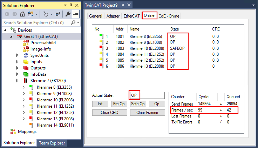This screenshot has height=148, width=258.
Task: Click the Clear CRC button
Action: pyautogui.click(x=110, y=113)
